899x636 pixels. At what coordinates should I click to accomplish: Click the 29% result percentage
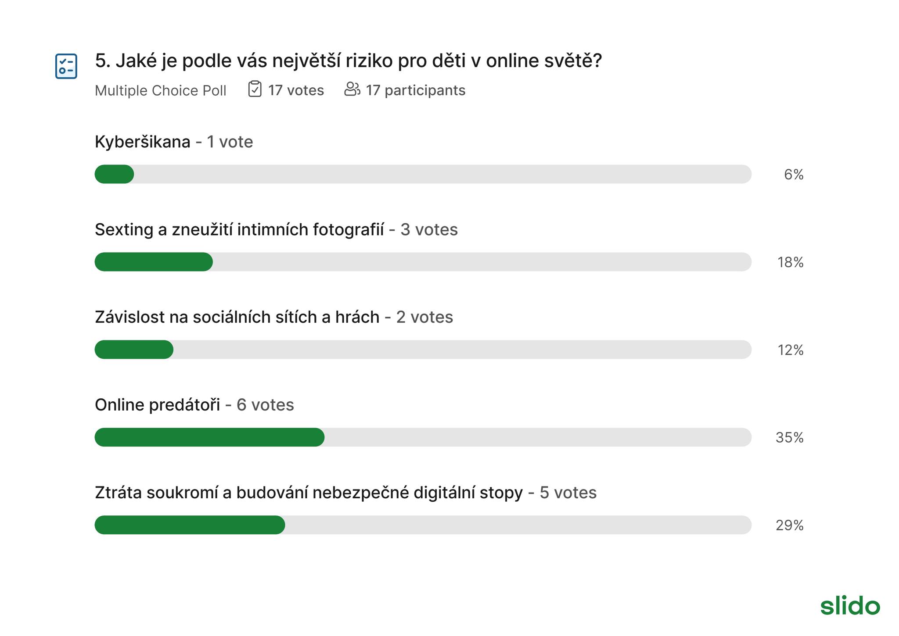(789, 525)
